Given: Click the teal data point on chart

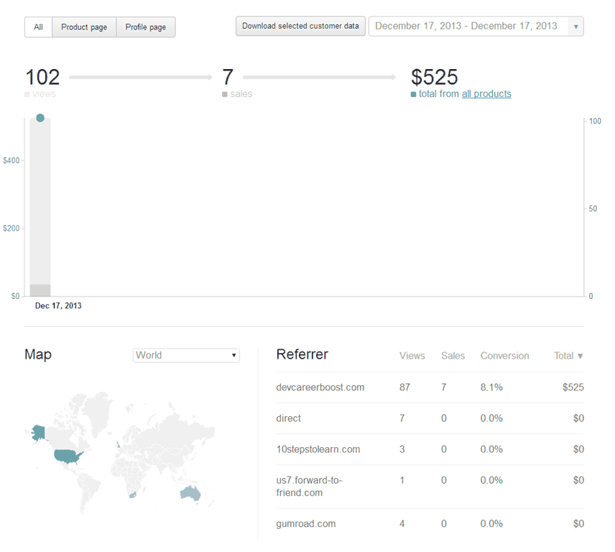Looking at the screenshot, I should click(40, 118).
